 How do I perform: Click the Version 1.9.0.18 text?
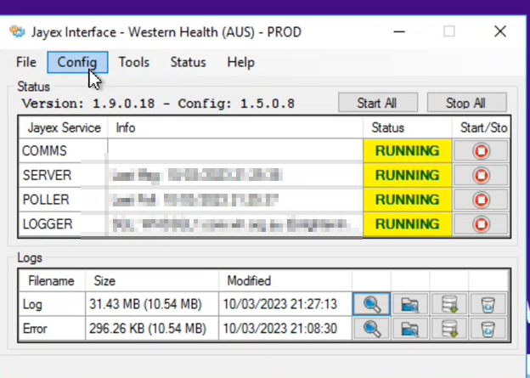[88, 103]
